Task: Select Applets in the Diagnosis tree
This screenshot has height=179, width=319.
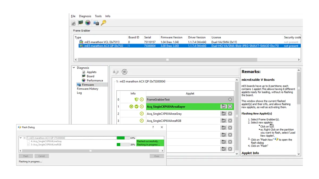Action: point(91,72)
